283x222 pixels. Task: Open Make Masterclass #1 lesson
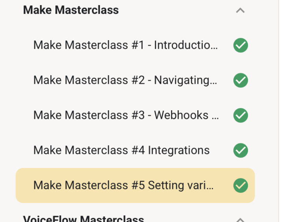point(125,46)
